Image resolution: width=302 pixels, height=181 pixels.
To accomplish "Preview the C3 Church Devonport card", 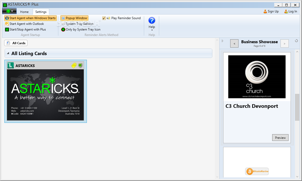I will [x=280, y=138].
